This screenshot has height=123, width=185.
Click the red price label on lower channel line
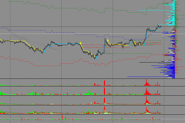(166, 55)
